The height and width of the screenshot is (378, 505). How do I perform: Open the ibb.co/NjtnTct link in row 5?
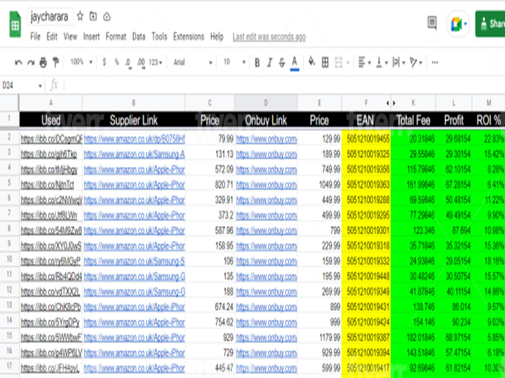tap(47, 184)
